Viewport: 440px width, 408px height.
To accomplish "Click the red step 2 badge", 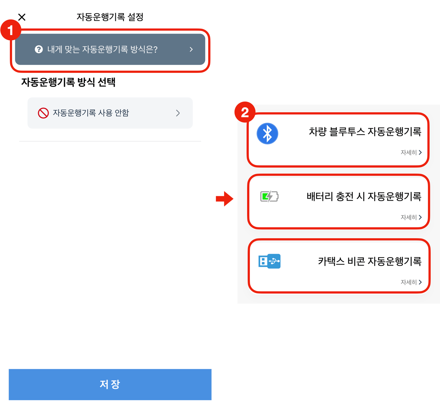I will pyautogui.click(x=245, y=112).
